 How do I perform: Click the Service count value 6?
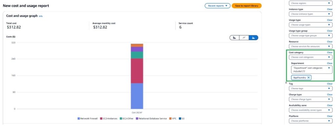pyautogui.click(x=180, y=27)
